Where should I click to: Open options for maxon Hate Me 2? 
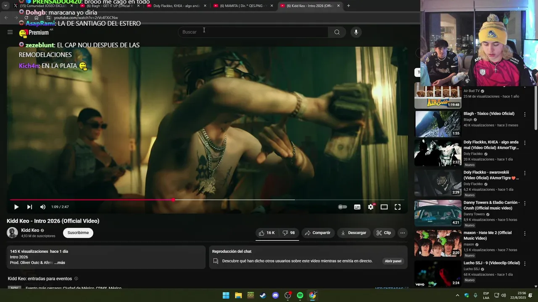525,234
